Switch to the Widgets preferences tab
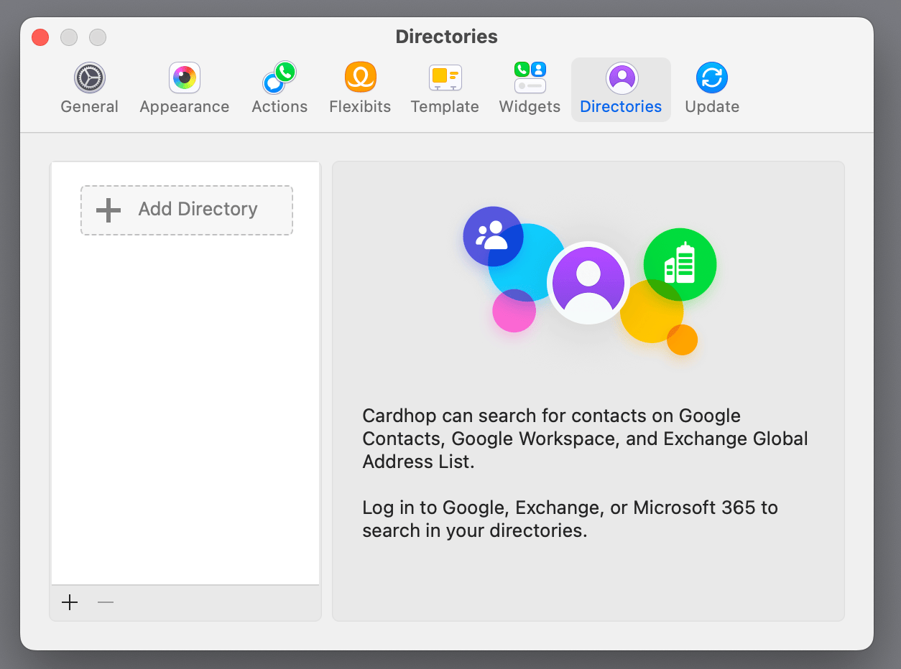 (530, 90)
